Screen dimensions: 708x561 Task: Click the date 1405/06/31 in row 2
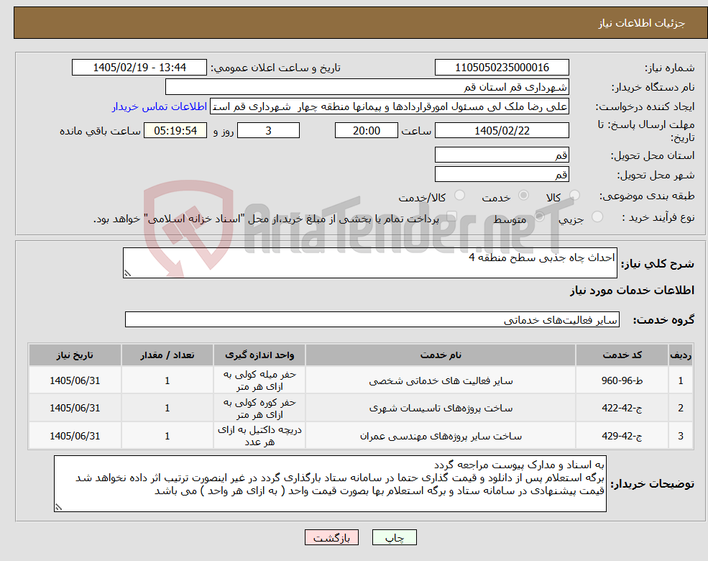[75, 408]
